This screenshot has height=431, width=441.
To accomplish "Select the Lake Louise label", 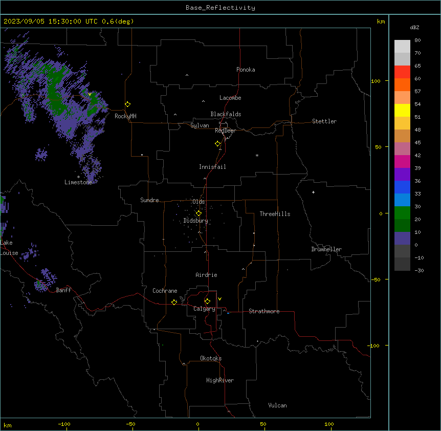I will point(8,248).
